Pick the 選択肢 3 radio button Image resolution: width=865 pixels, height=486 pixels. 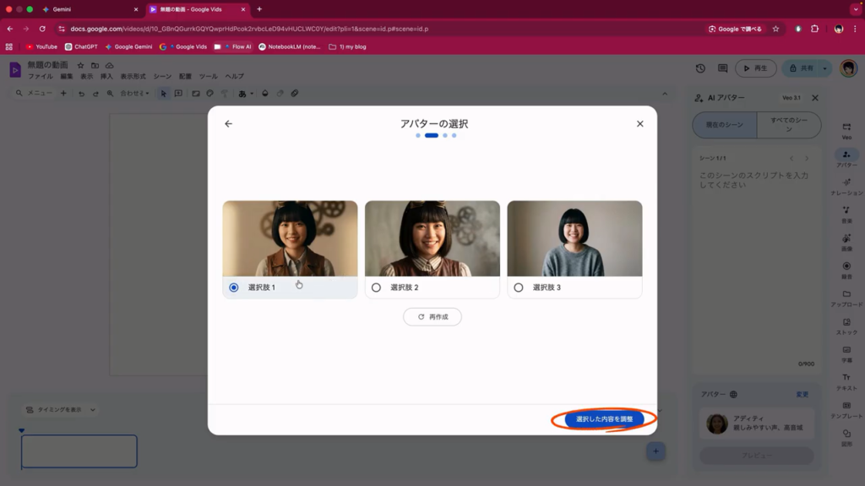[519, 288]
